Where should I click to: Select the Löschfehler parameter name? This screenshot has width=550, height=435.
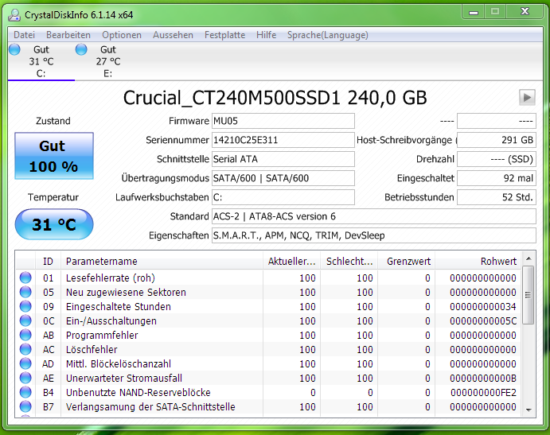point(92,350)
